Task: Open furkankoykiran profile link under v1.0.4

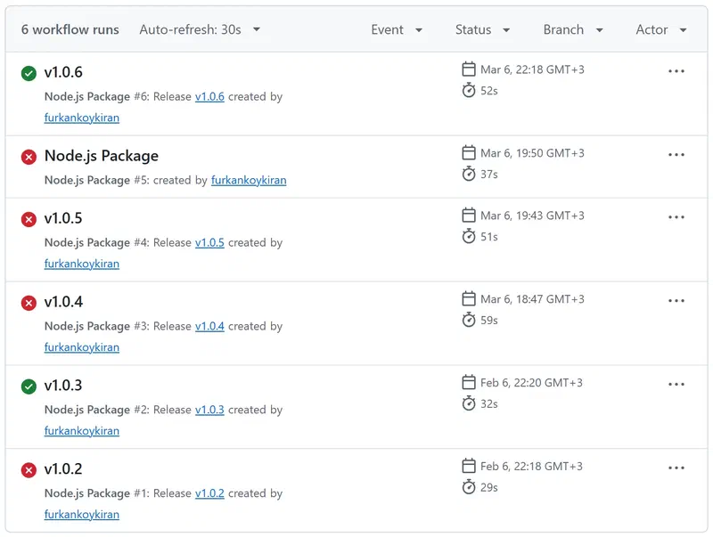Action: coord(82,347)
